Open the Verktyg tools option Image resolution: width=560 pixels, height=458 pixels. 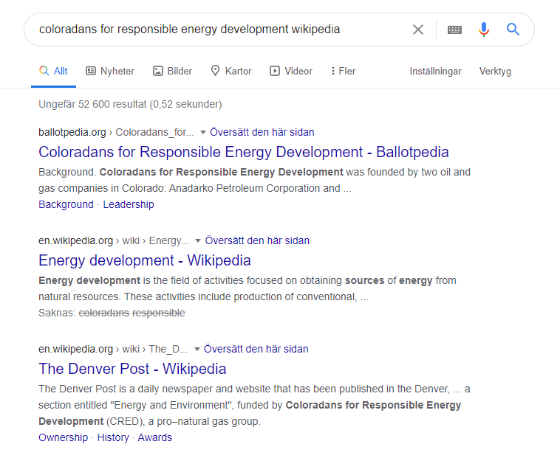[495, 72]
